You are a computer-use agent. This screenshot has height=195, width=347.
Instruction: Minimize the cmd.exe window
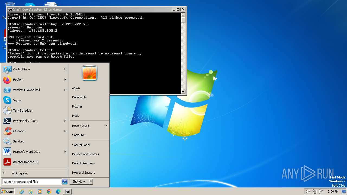click(174, 9)
